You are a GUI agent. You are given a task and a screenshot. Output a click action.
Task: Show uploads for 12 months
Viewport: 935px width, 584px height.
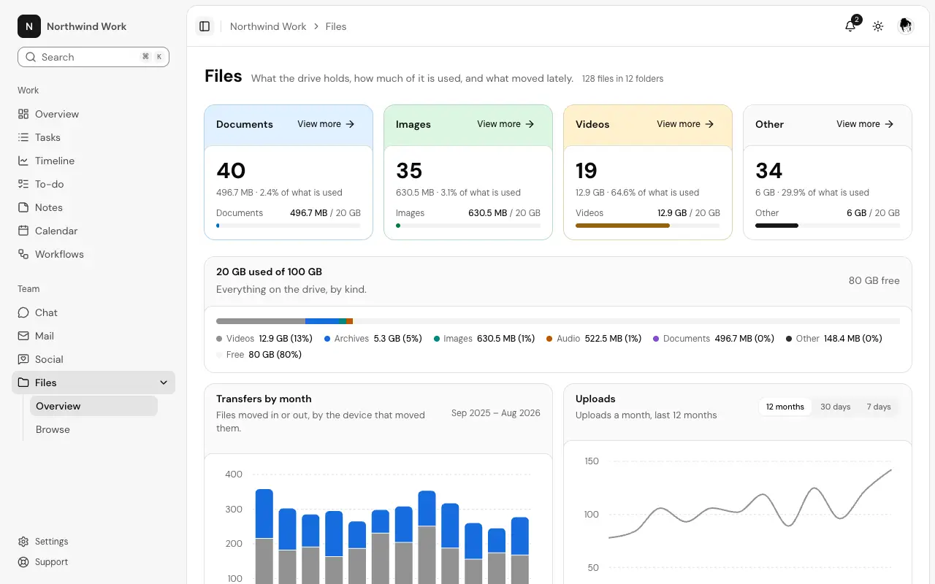tap(785, 407)
